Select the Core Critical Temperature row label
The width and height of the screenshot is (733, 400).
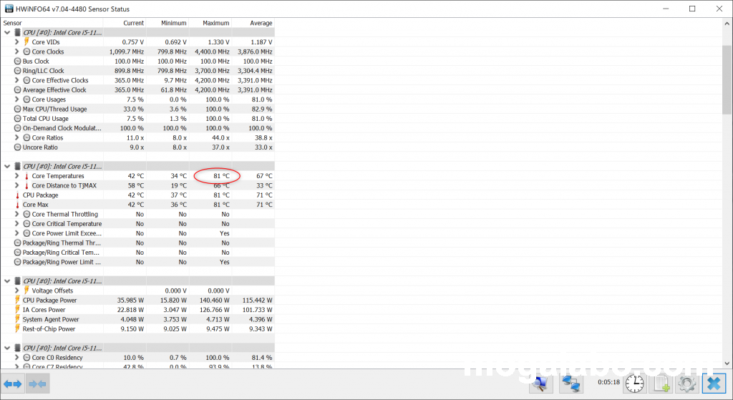(x=67, y=224)
